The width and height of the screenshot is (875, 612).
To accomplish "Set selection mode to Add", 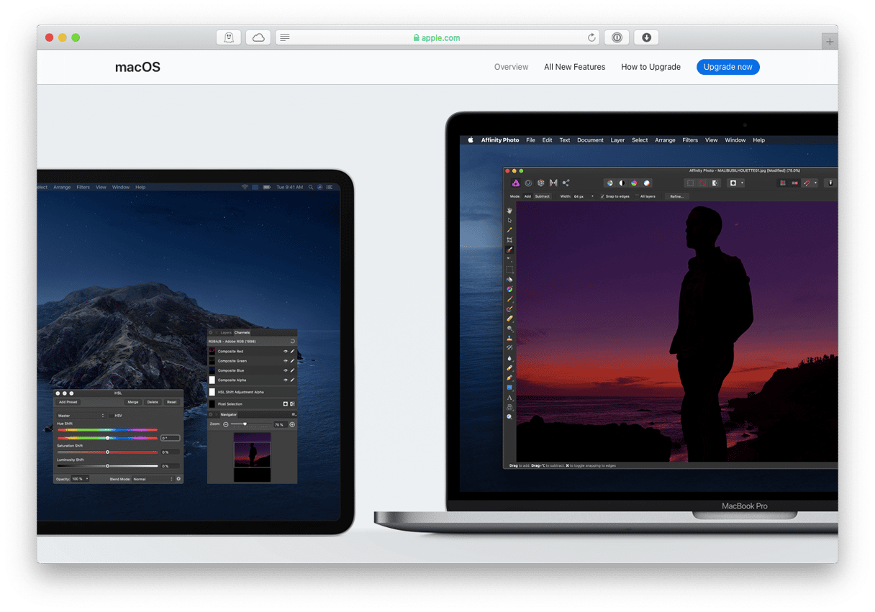I will click(527, 196).
